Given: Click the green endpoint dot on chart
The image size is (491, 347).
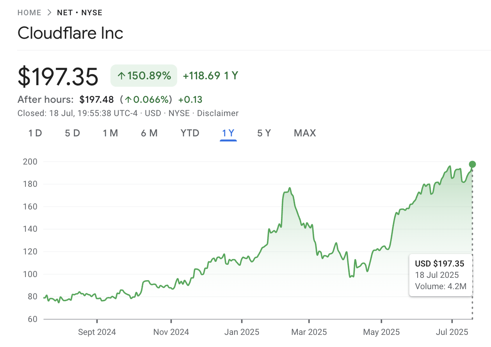Looking at the screenshot, I should coord(472,164).
